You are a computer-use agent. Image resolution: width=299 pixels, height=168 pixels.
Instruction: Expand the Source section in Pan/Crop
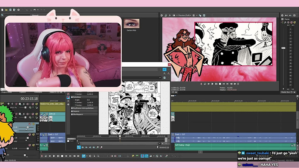point(72,111)
